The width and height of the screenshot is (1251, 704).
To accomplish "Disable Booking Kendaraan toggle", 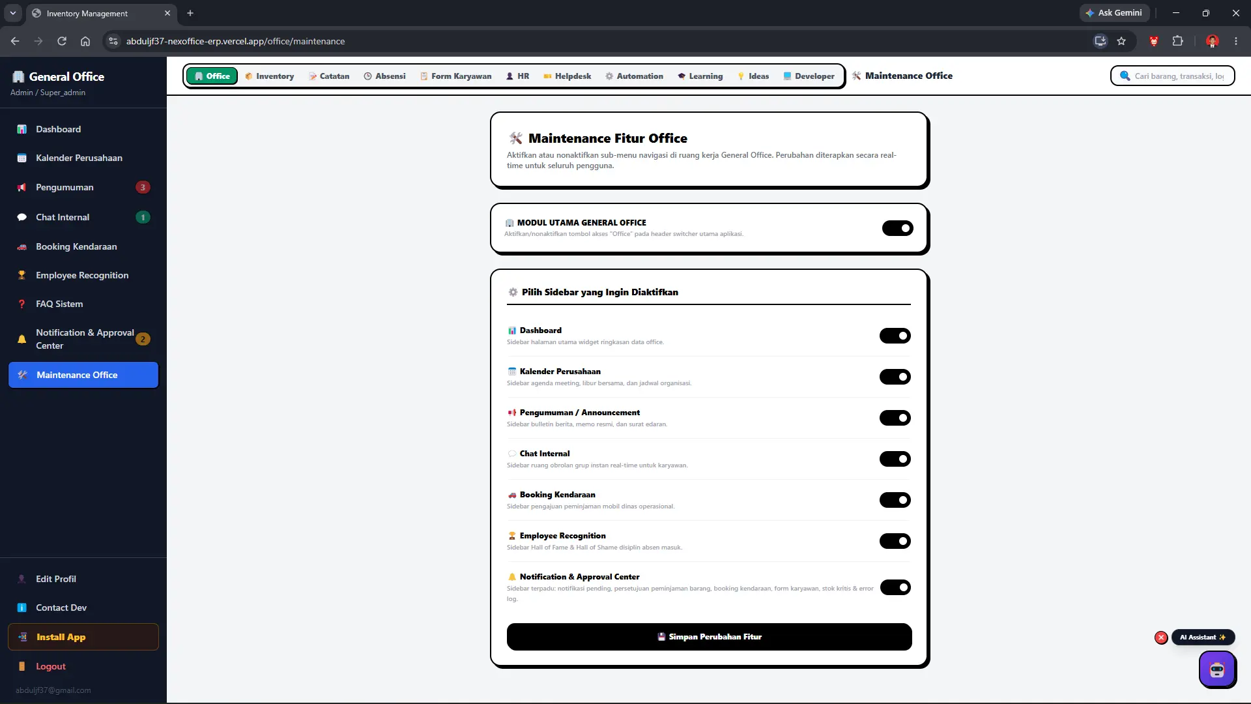I will coord(895,500).
